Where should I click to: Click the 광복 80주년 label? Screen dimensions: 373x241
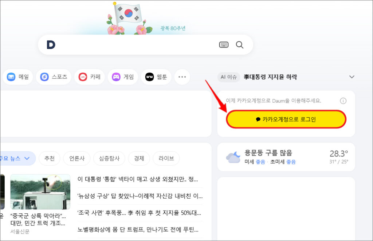pos(173,28)
